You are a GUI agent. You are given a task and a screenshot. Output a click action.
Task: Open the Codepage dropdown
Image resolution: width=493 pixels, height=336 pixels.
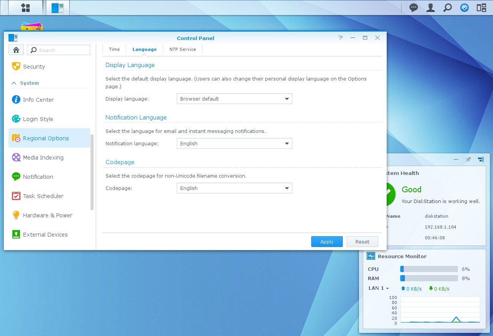(234, 188)
